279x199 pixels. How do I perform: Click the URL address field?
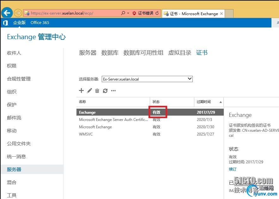point(75,13)
